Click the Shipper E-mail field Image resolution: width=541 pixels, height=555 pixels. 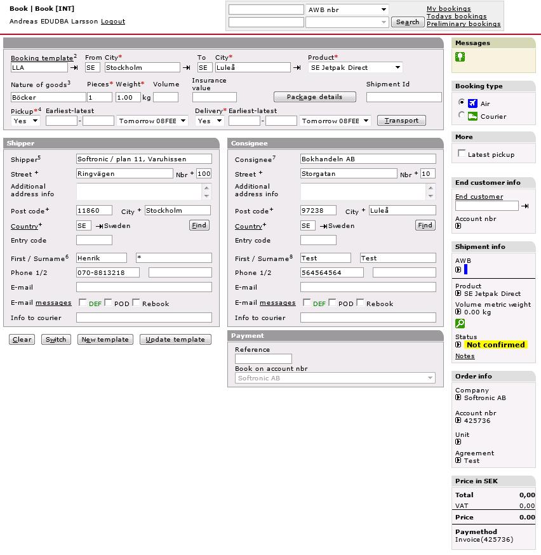coord(144,287)
